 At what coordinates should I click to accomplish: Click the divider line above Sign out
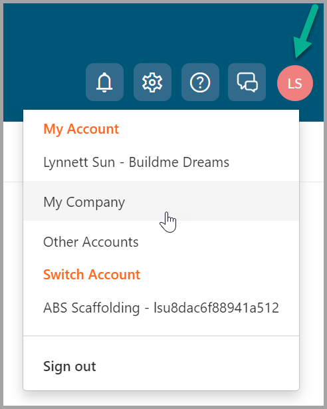pyautogui.click(x=161, y=336)
